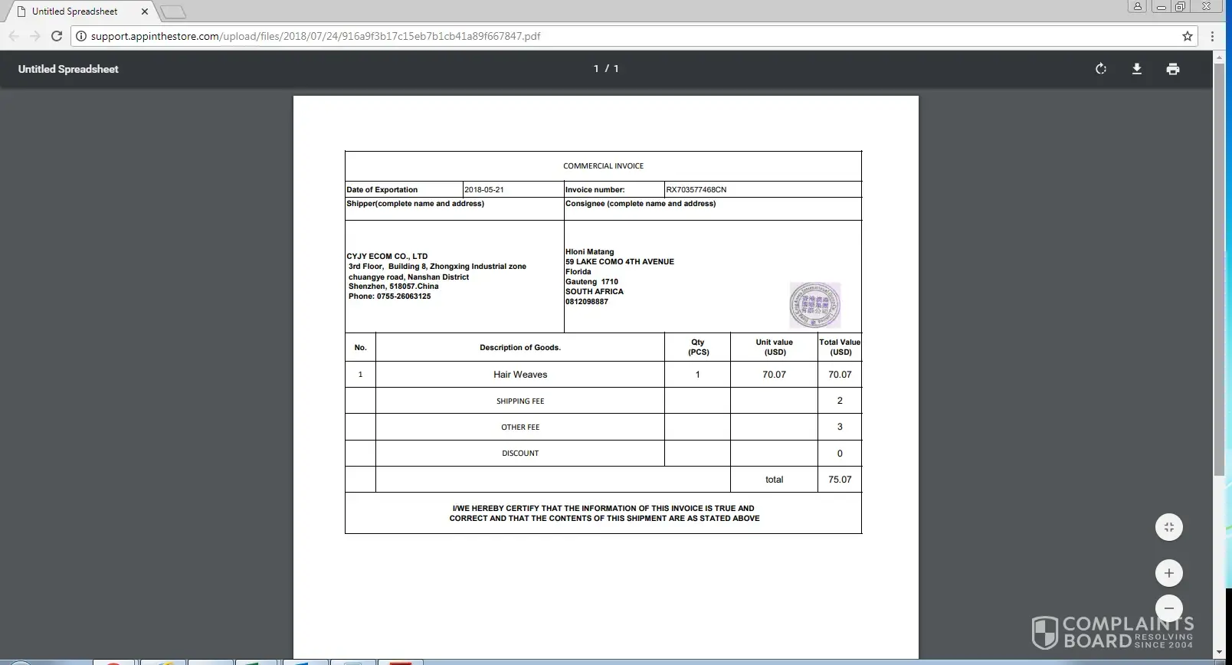Rotate the PDF document clockwise
Viewport: 1232px width, 665px height.
[1101, 69]
